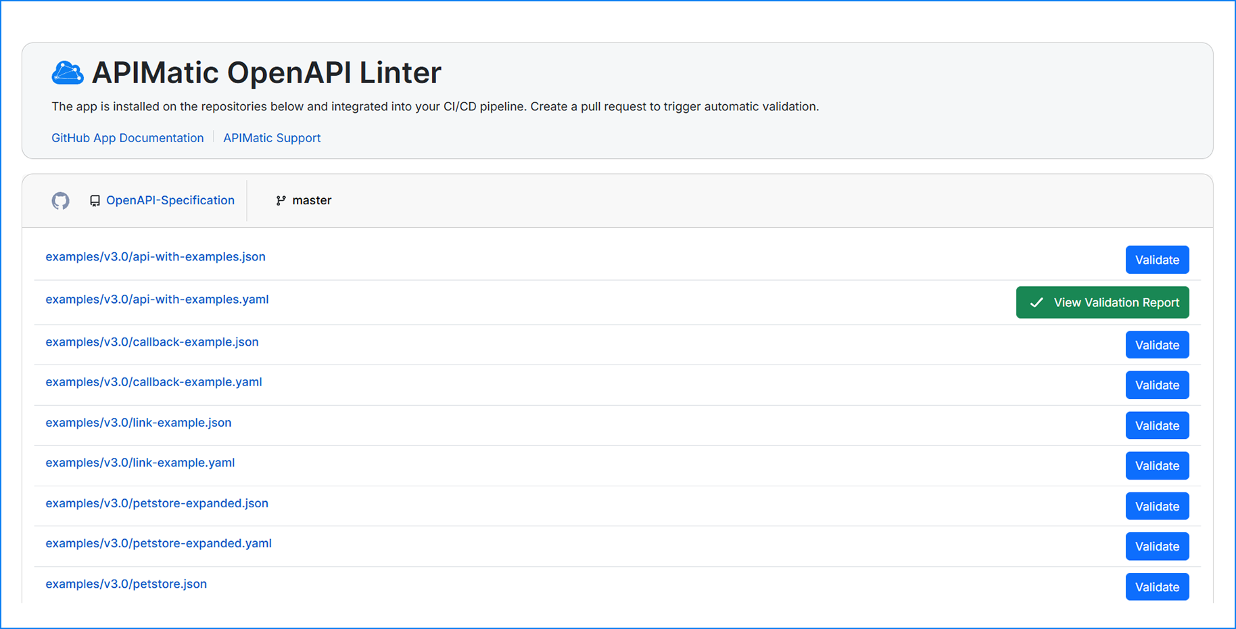Click the description text about CI/CD pipeline
This screenshot has width=1236, height=629.
point(435,106)
